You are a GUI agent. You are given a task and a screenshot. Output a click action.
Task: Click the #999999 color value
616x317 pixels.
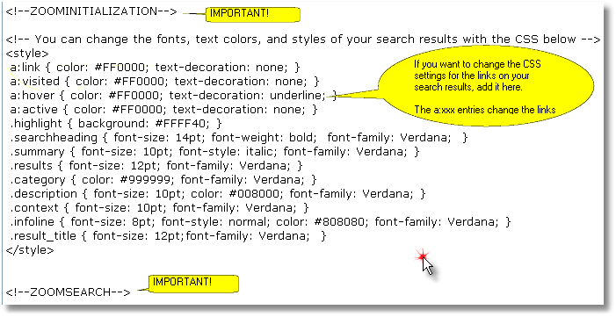[146, 179]
